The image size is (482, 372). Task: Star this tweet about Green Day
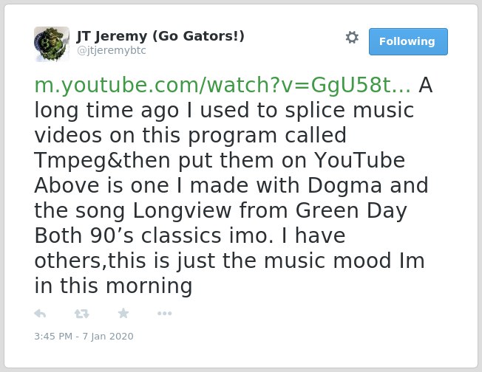(123, 313)
